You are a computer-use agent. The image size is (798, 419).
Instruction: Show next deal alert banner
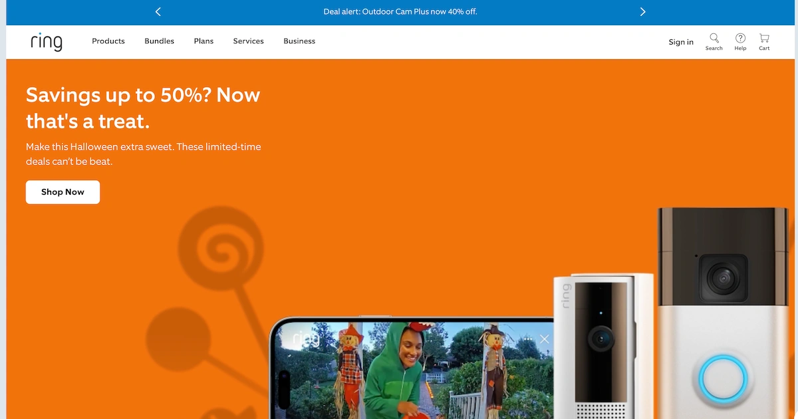pyautogui.click(x=642, y=11)
